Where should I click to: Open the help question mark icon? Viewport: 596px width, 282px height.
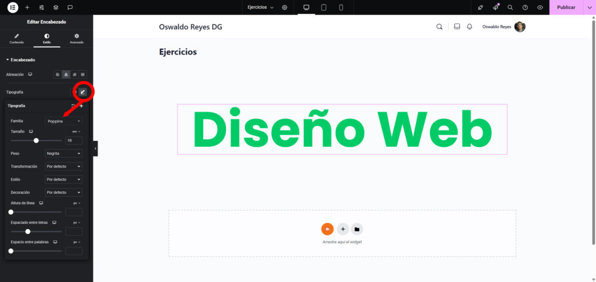[x=525, y=8]
